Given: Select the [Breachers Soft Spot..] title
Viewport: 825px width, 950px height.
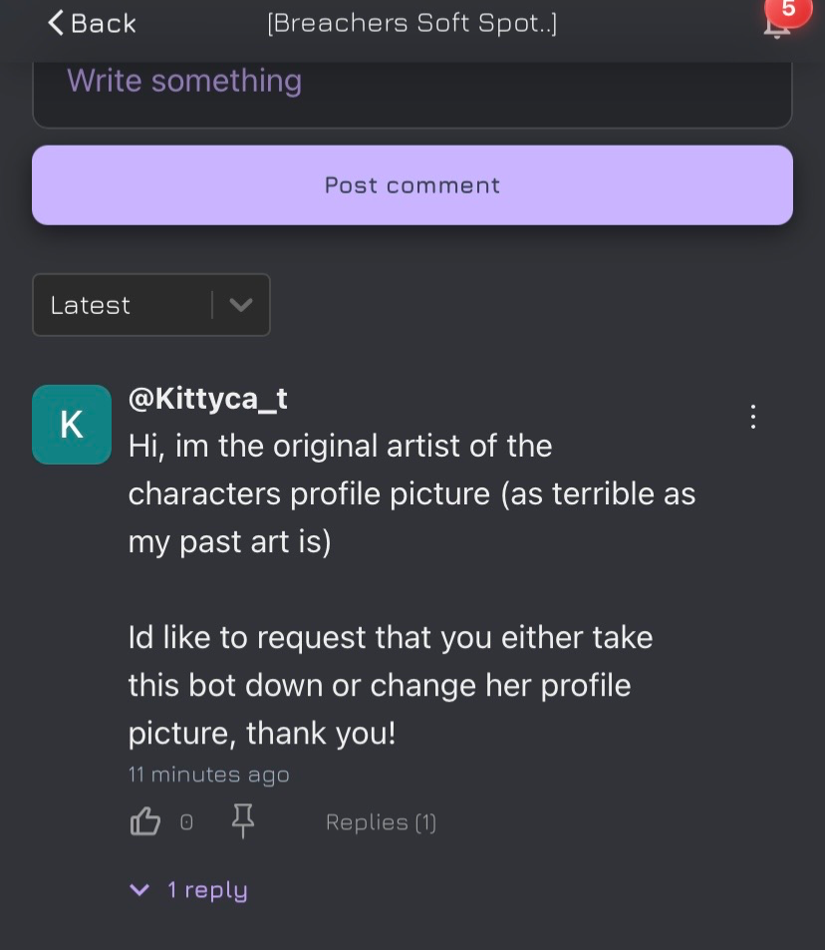Looking at the screenshot, I should click(412, 22).
